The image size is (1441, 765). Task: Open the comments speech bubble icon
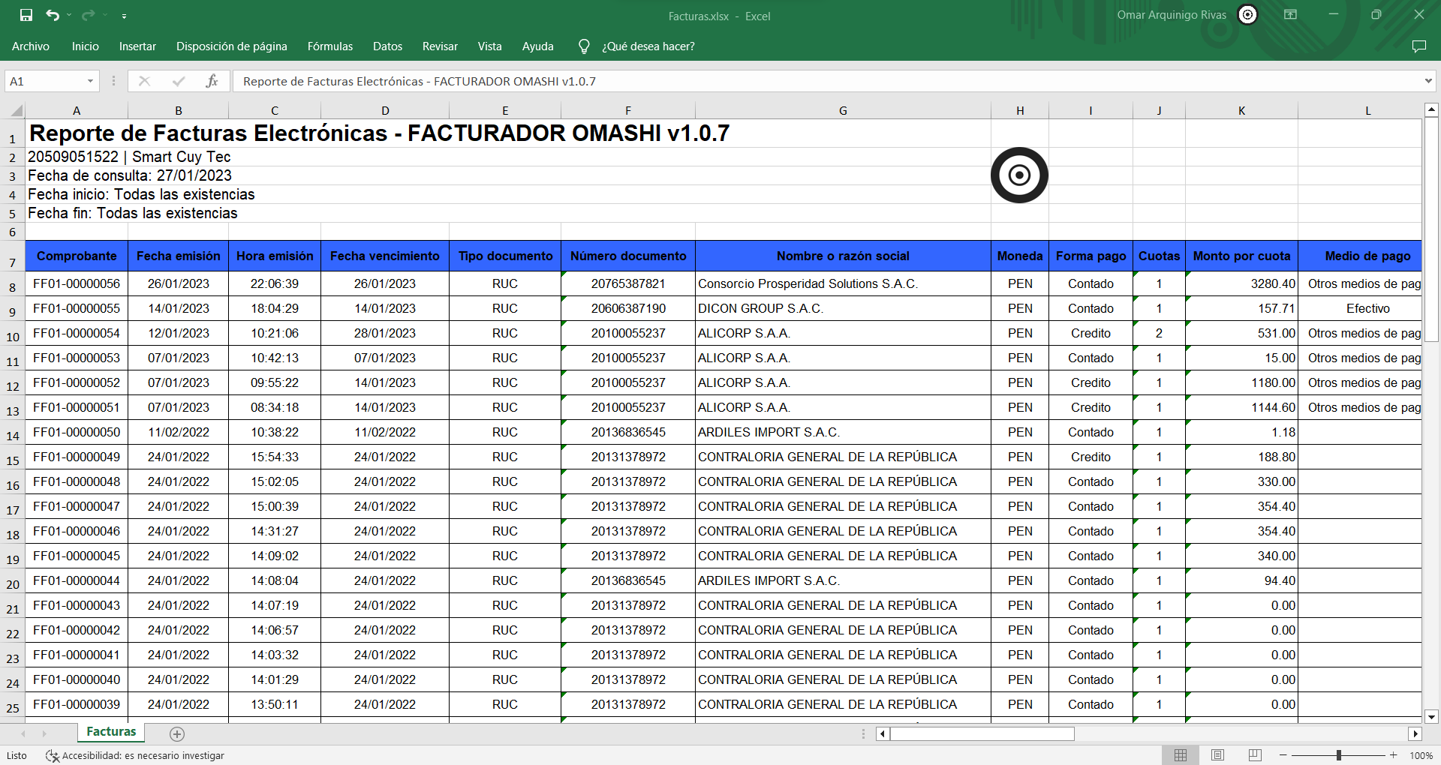pos(1418,46)
